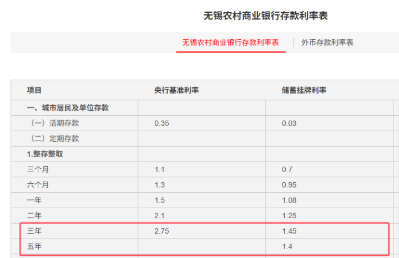Image resolution: width=399 pixels, height=258 pixels.
Task: Click the 0.03 listed rate for 活期存款
Action: click(x=289, y=123)
